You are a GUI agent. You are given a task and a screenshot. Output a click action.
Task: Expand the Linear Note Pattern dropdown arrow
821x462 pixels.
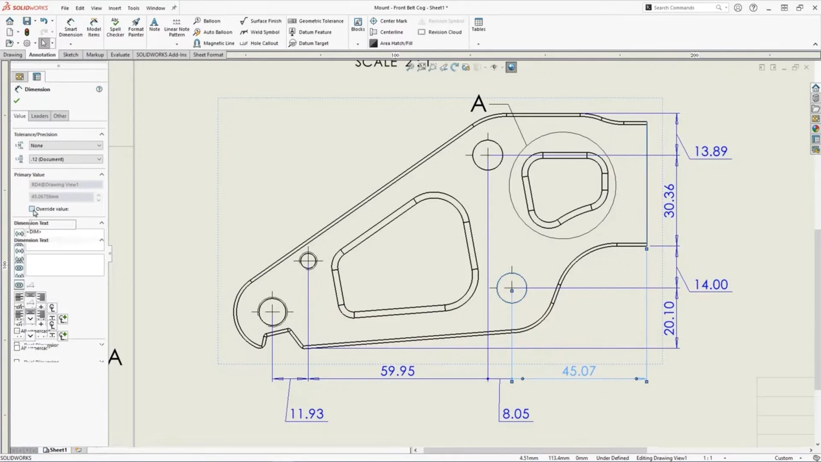pos(177,44)
